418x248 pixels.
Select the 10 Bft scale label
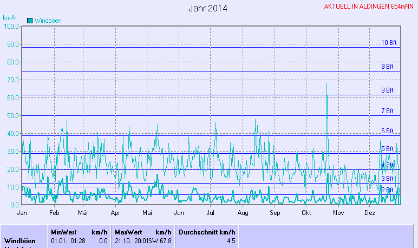(x=389, y=43)
